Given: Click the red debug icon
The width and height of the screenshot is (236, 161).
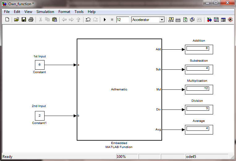Looking at the screenshot, I should [x=230, y=19].
